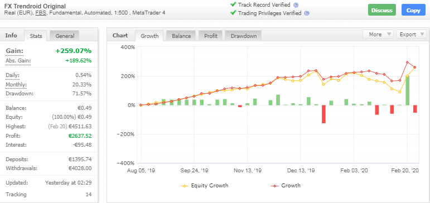430x203 pixels.
Task: Click the underlined Gain label
Action: click(15, 51)
